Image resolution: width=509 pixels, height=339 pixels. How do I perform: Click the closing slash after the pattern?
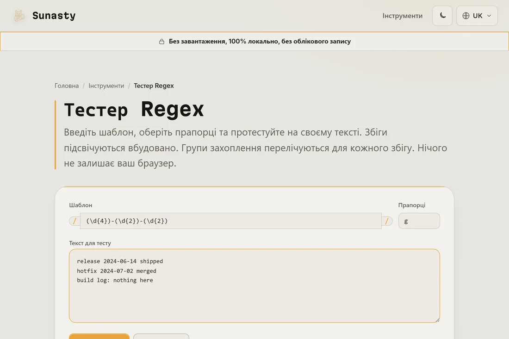[387, 221]
